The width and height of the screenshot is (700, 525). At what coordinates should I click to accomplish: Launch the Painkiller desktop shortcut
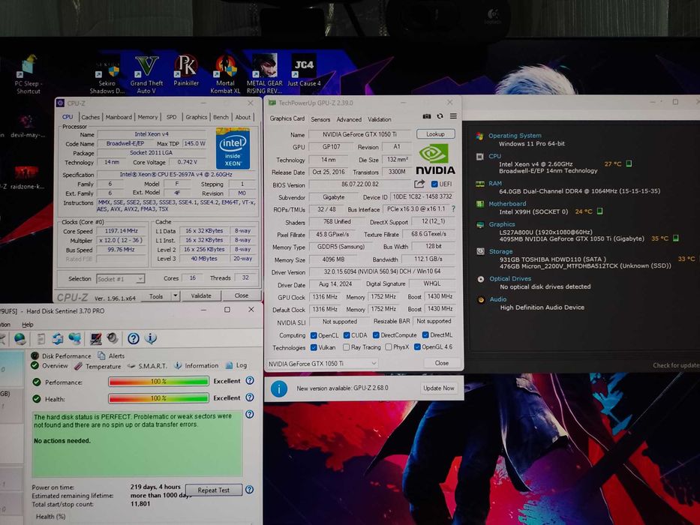pos(186,71)
